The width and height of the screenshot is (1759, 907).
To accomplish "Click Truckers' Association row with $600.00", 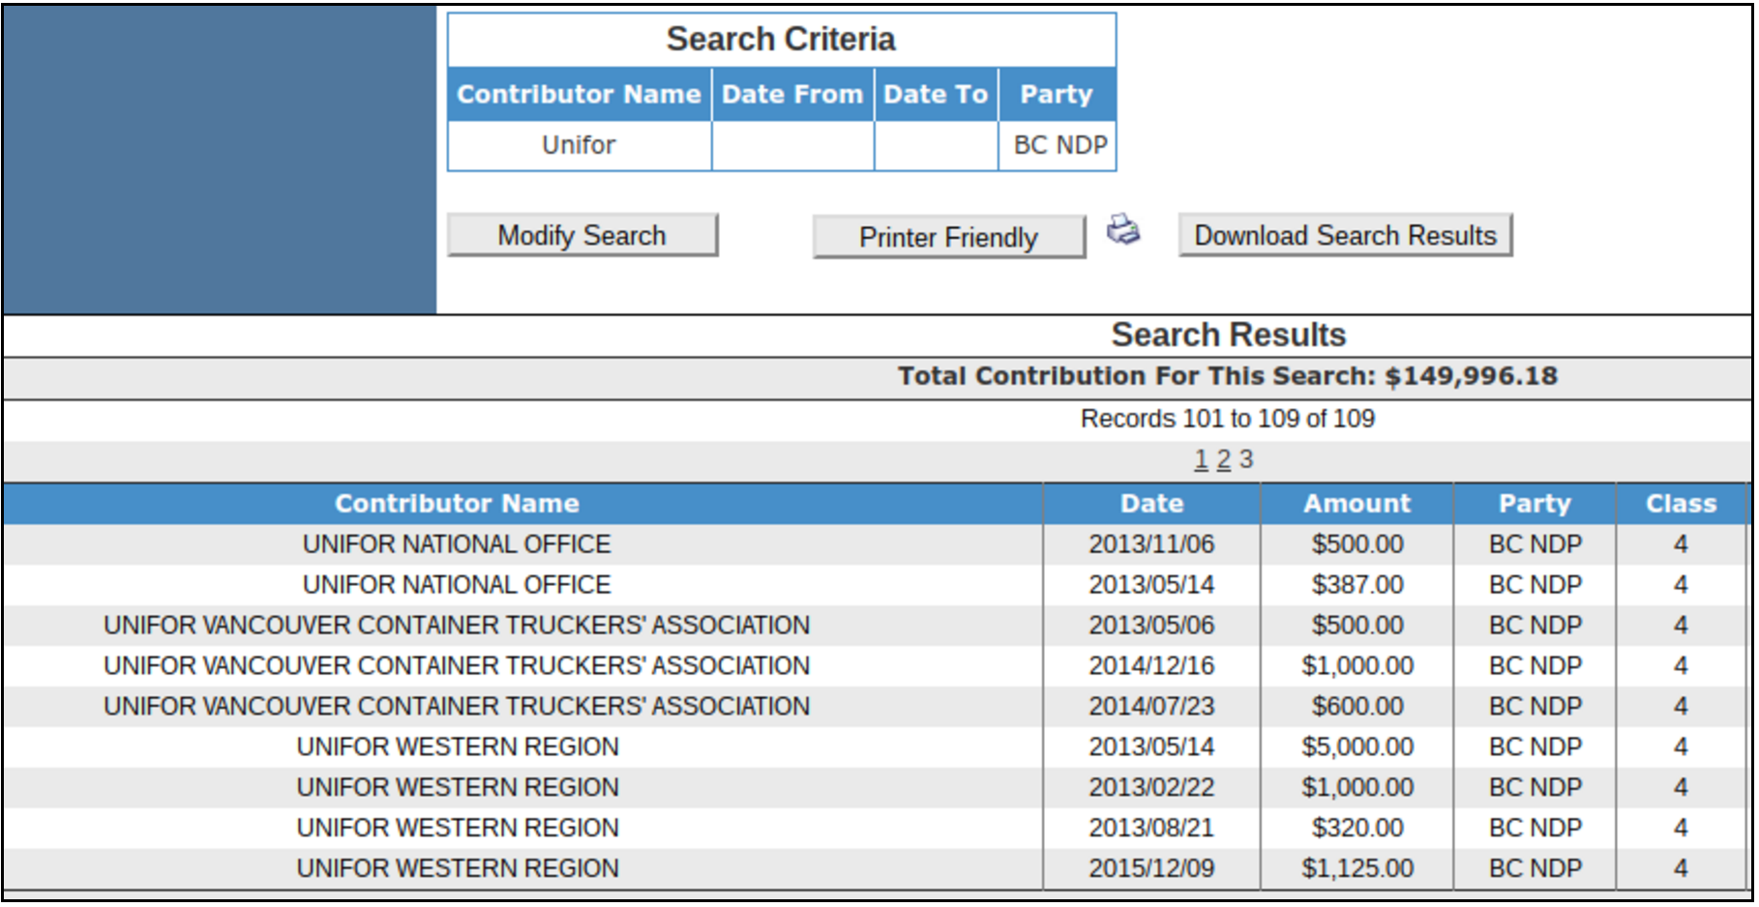I will click(x=457, y=707).
